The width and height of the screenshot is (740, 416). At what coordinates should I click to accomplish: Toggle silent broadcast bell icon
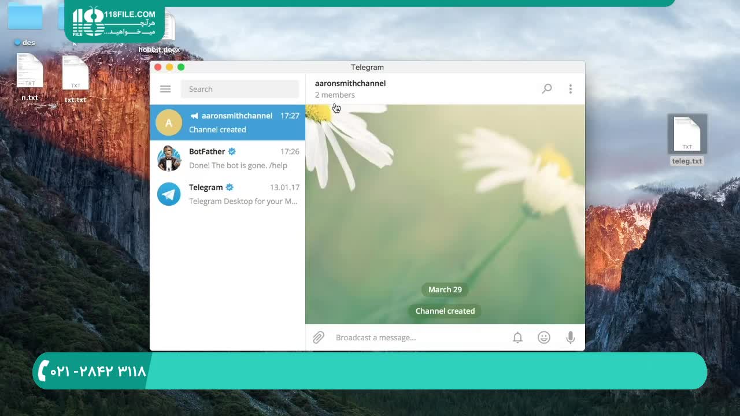(x=517, y=337)
